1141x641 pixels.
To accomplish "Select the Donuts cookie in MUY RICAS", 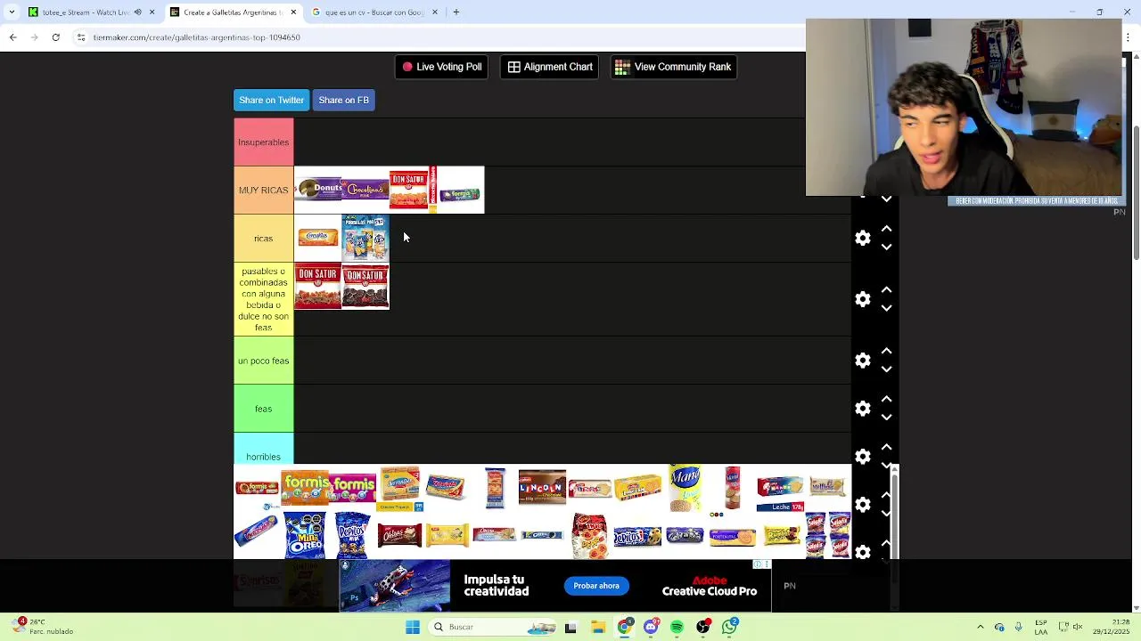I will [318, 190].
